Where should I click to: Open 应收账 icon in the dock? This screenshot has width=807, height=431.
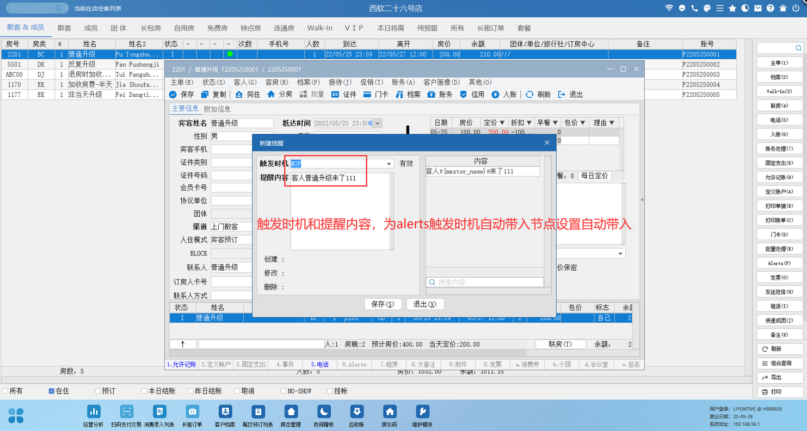(356, 412)
